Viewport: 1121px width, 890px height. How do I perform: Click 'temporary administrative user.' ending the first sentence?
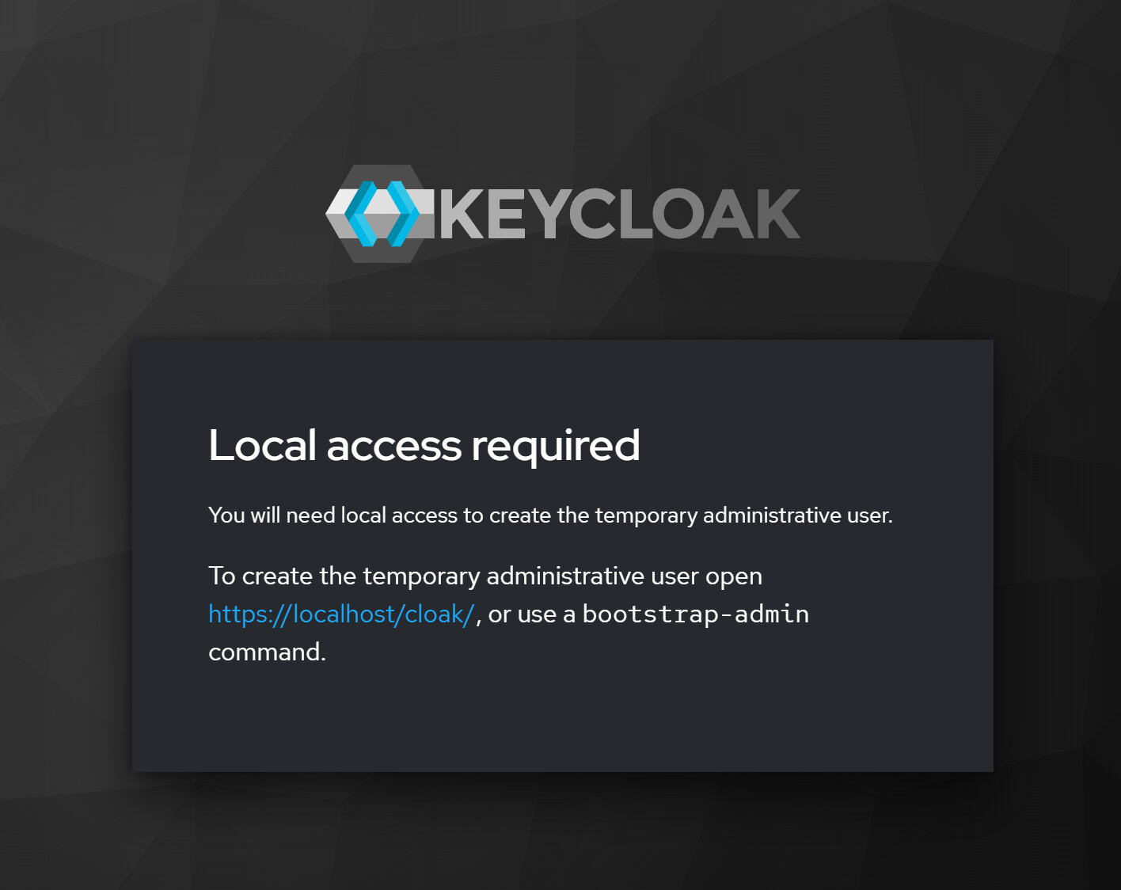coord(743,515)
